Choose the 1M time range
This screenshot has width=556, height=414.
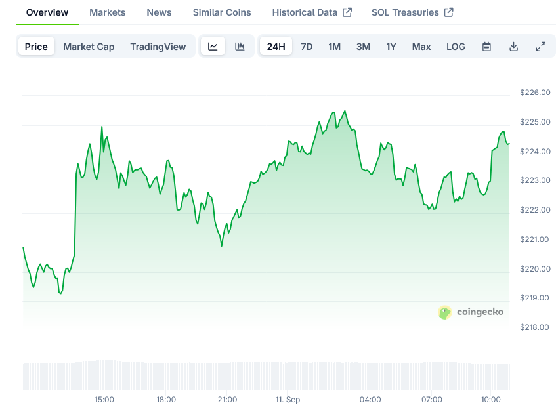point(334,47)
